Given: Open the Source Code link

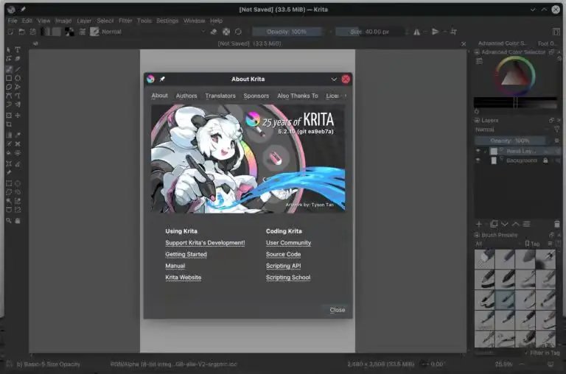Looking at the screenshot, I should coord(283,254).
